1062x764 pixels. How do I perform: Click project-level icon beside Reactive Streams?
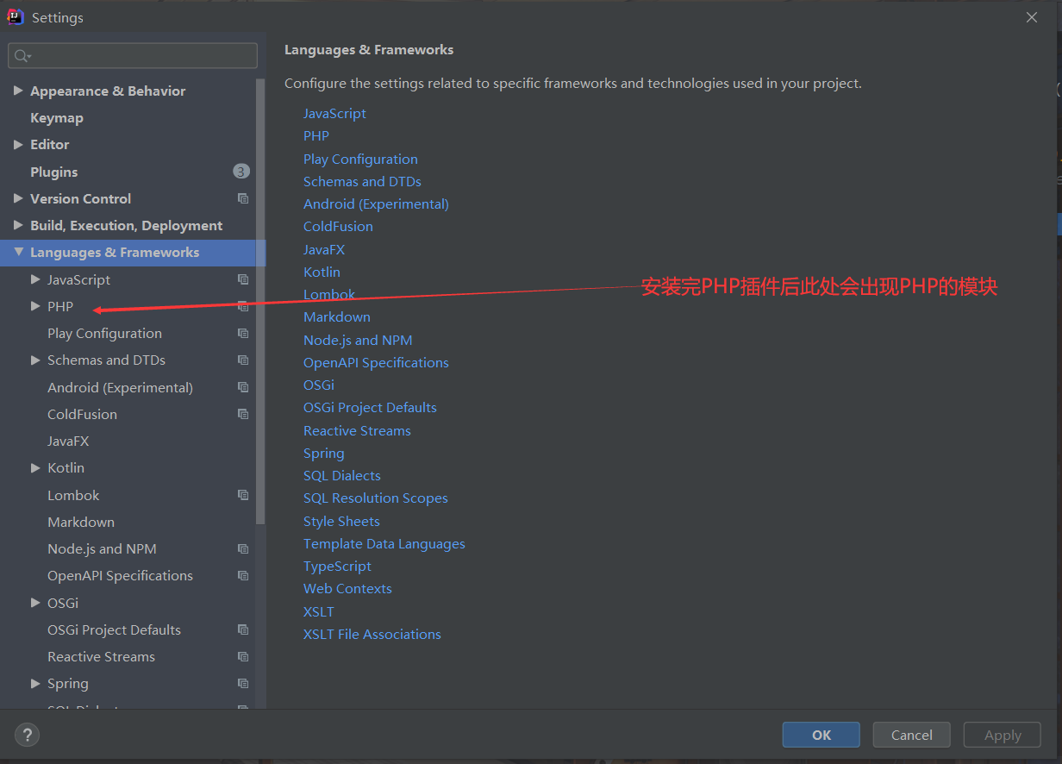coord(243,656)
